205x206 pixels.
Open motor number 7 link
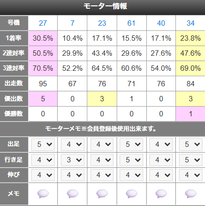[73, 23]
